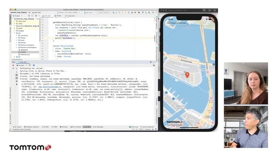Click the tomtom_map_display breadcrumb in navigation bar

(18, 12)
